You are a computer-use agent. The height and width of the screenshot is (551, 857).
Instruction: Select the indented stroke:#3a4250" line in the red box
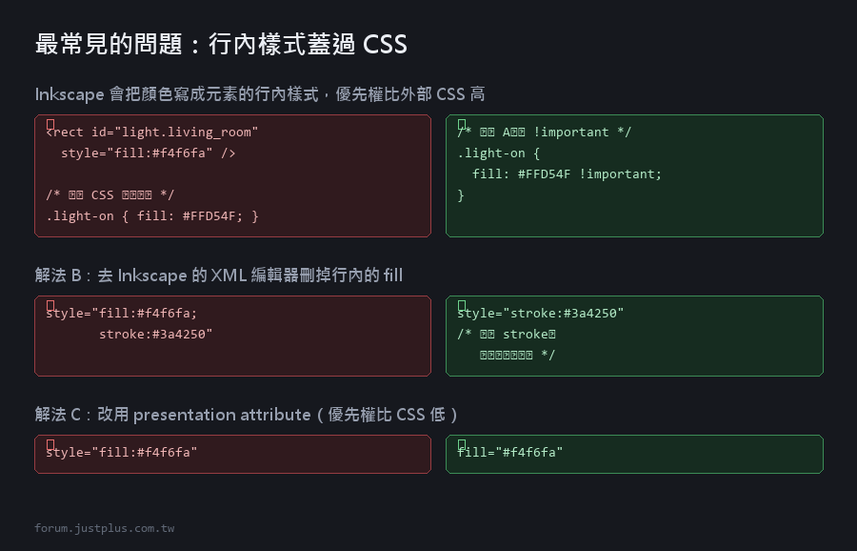pos(156,335)
